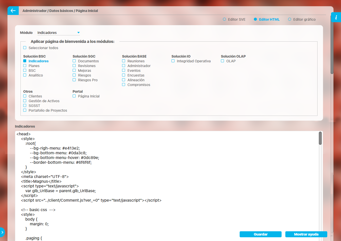Uncheck the Indicadores checkbox

pos(25,61)
